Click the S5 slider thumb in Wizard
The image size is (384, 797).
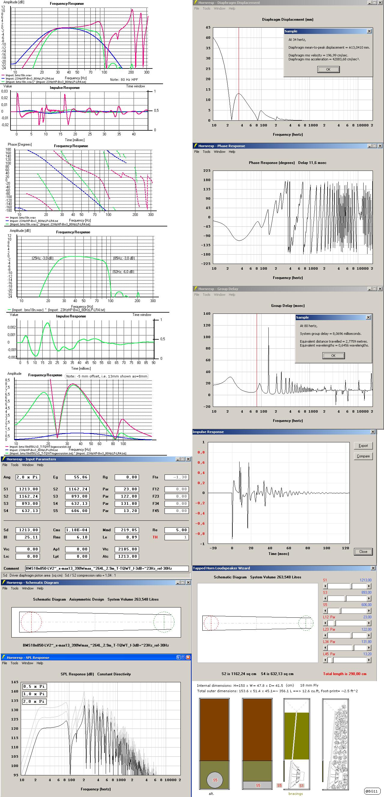click(x=340, y=611)
